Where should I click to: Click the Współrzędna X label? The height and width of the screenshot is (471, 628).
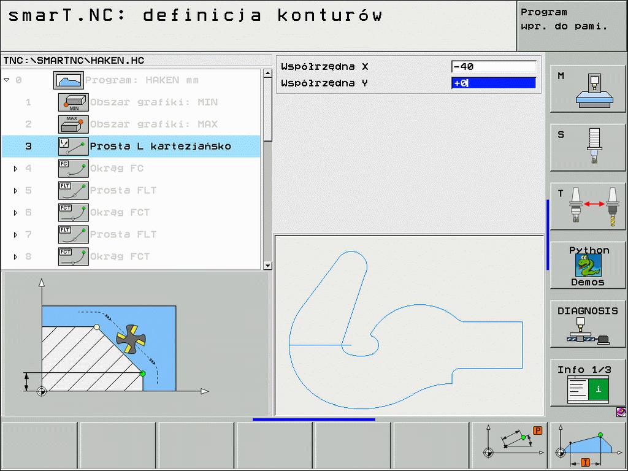coord(324,67)
